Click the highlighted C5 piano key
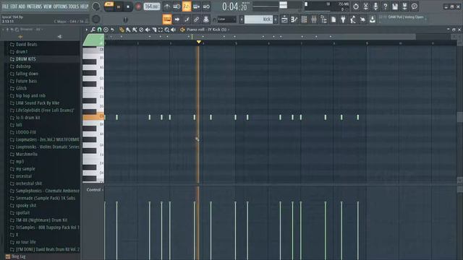 point(93,117)
